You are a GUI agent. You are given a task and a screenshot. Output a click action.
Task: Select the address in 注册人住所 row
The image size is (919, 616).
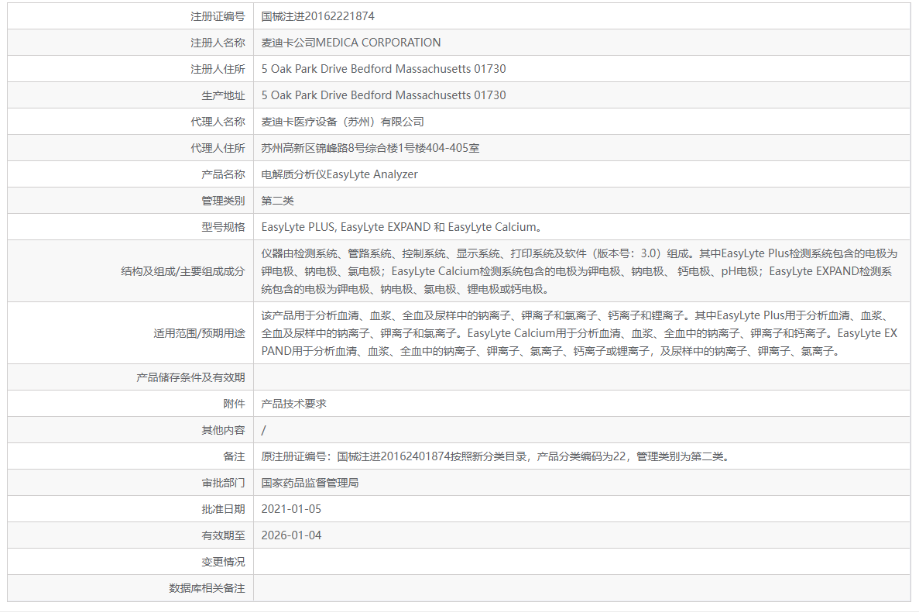pos(383,69)
